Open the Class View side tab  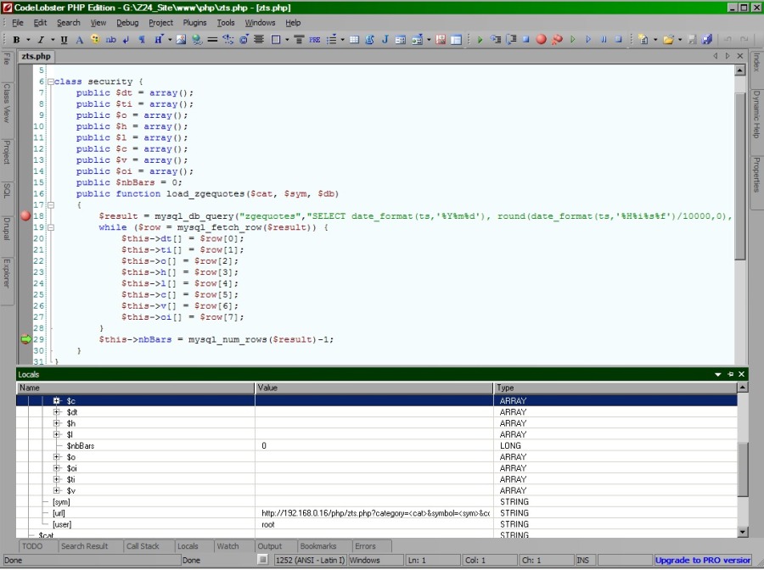[x=7, y=103]
